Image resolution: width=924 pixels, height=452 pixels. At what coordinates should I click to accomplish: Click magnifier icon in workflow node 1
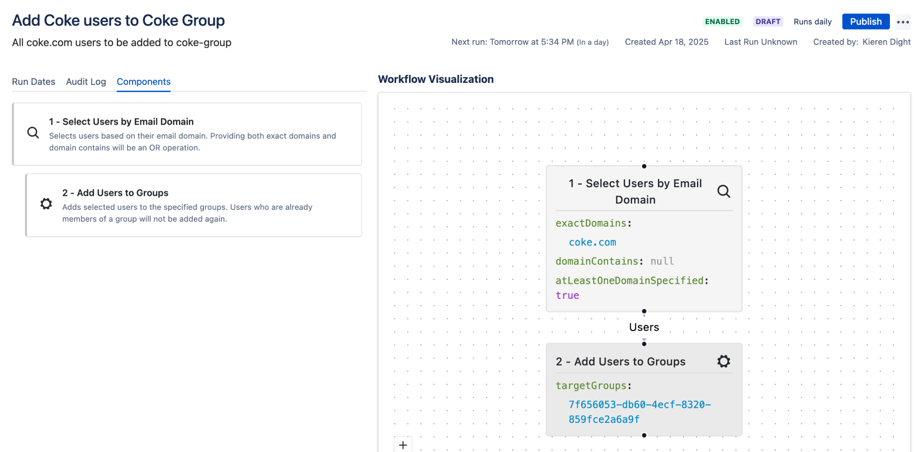click(x=724, y=191)
